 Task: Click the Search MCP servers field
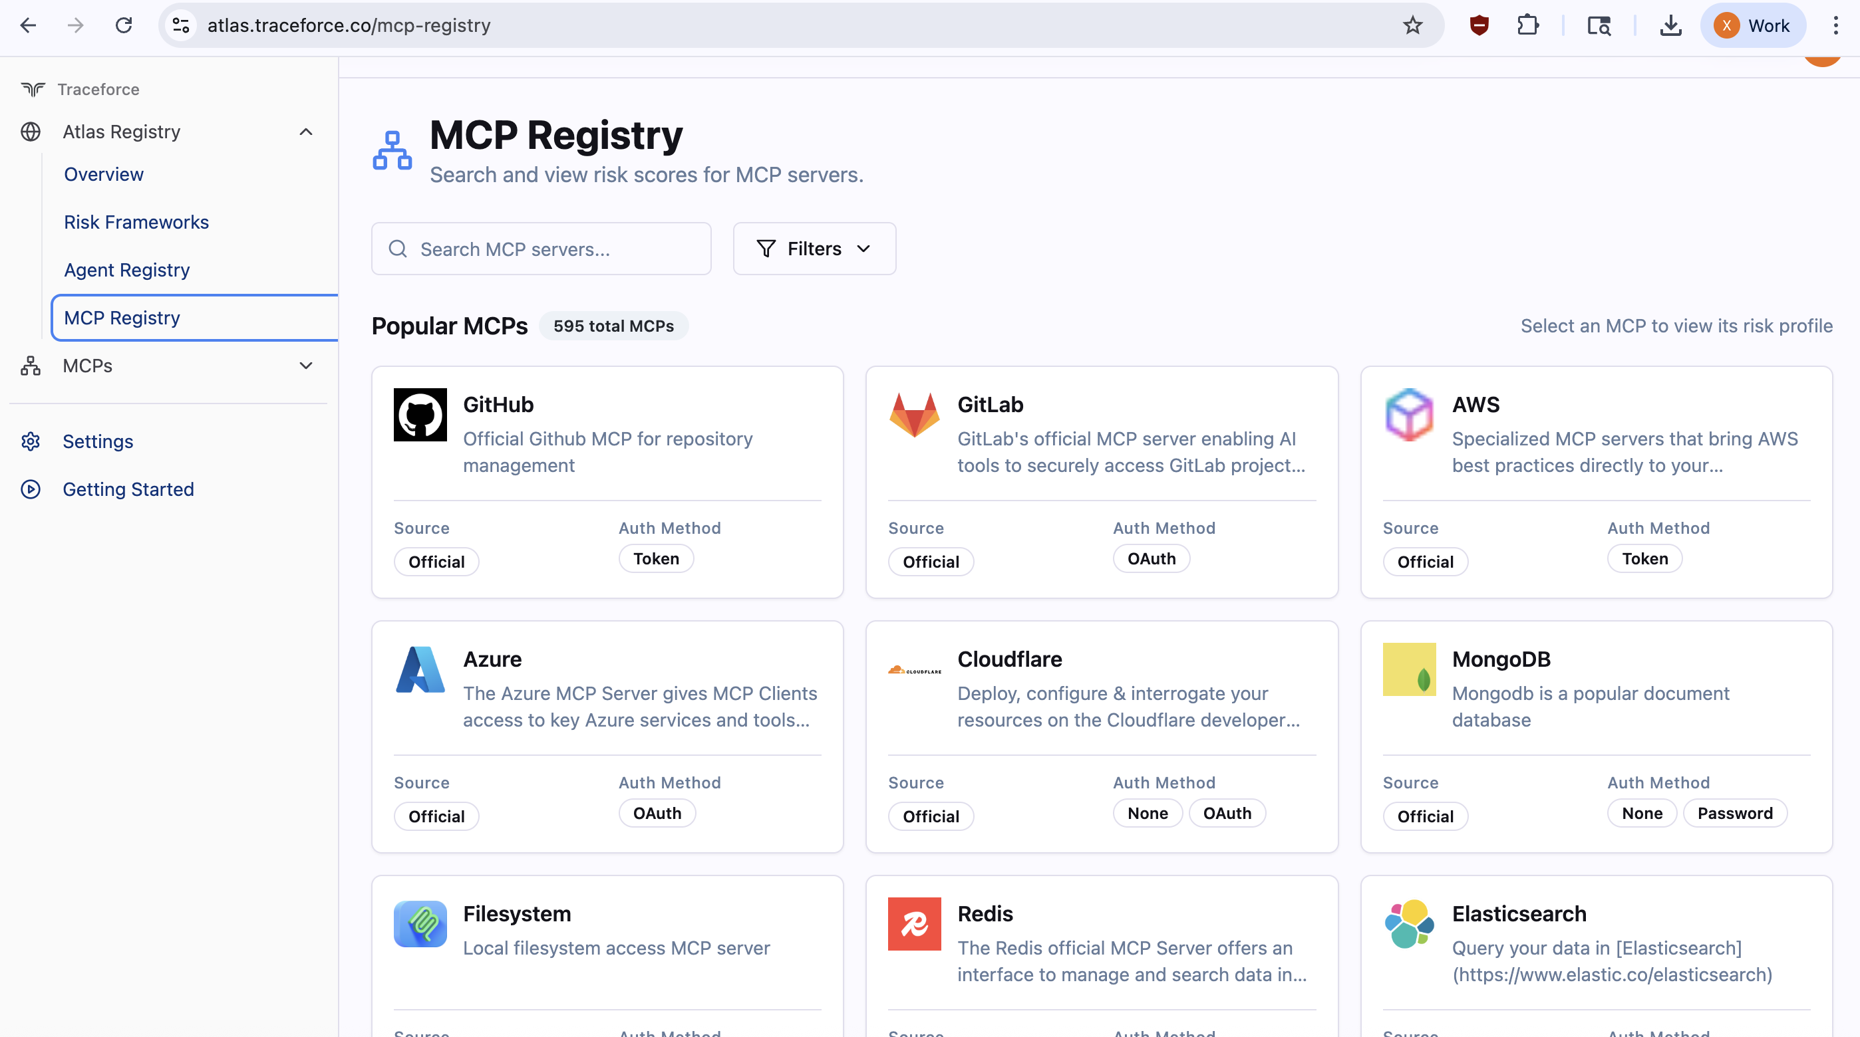541,249
